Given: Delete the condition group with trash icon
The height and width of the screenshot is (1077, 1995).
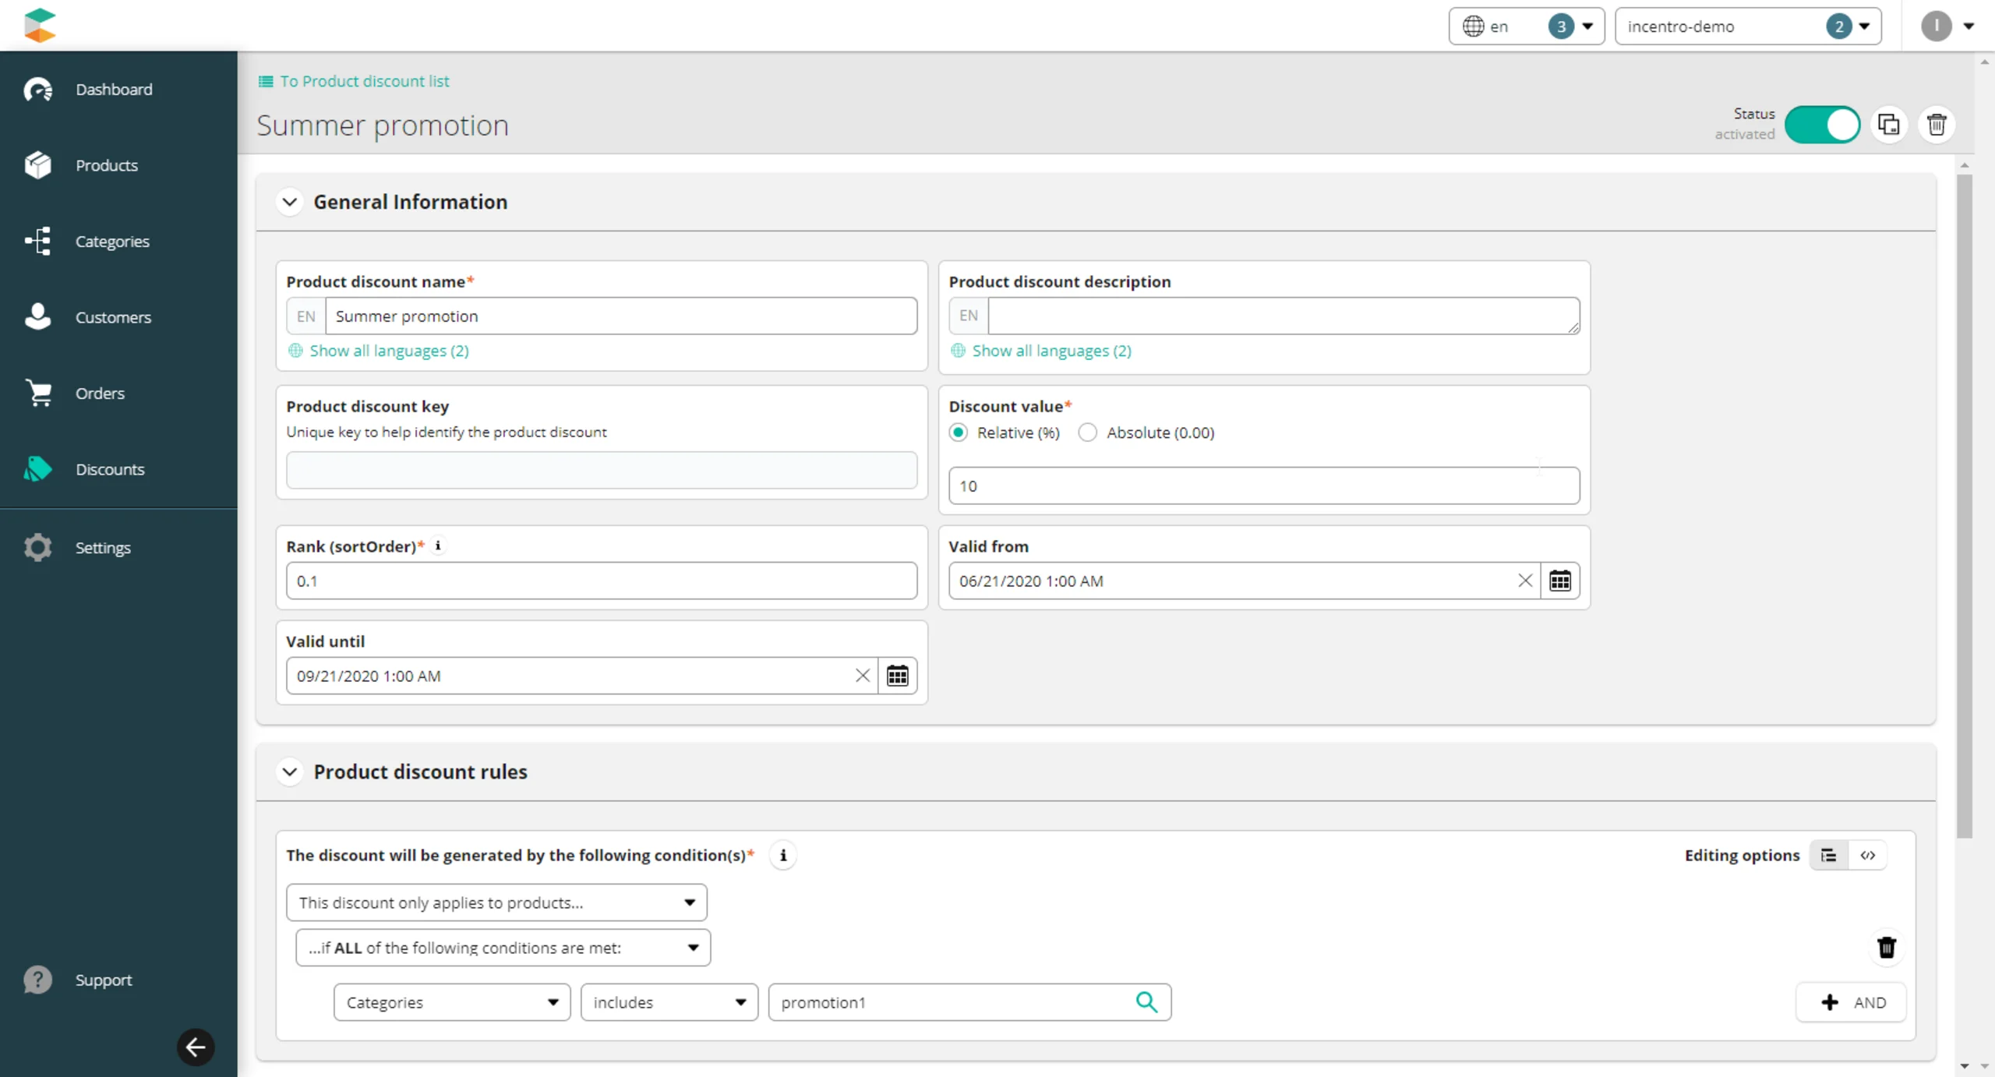Looking at the screenshot, I should coord(1886,948).
